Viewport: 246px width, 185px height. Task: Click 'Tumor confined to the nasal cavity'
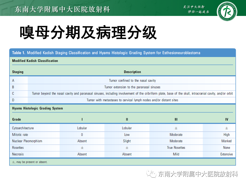click(x=132, y=80)
